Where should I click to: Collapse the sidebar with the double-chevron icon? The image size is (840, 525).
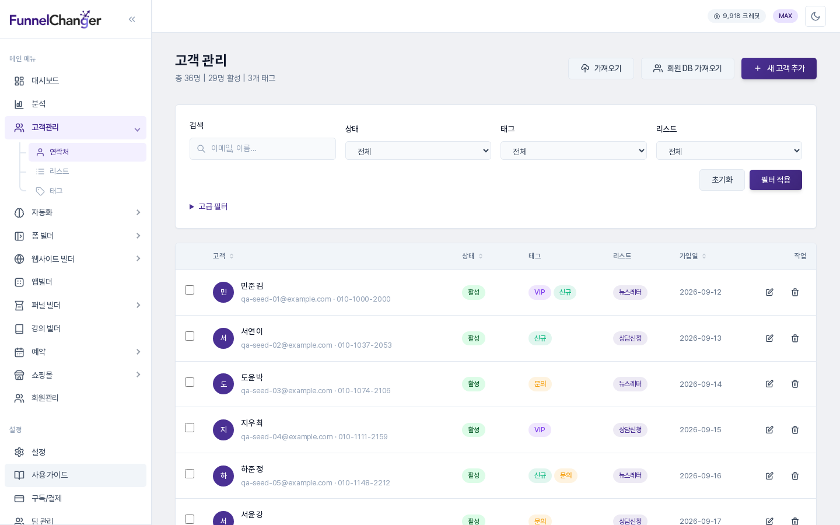click(x=132, y=19)
